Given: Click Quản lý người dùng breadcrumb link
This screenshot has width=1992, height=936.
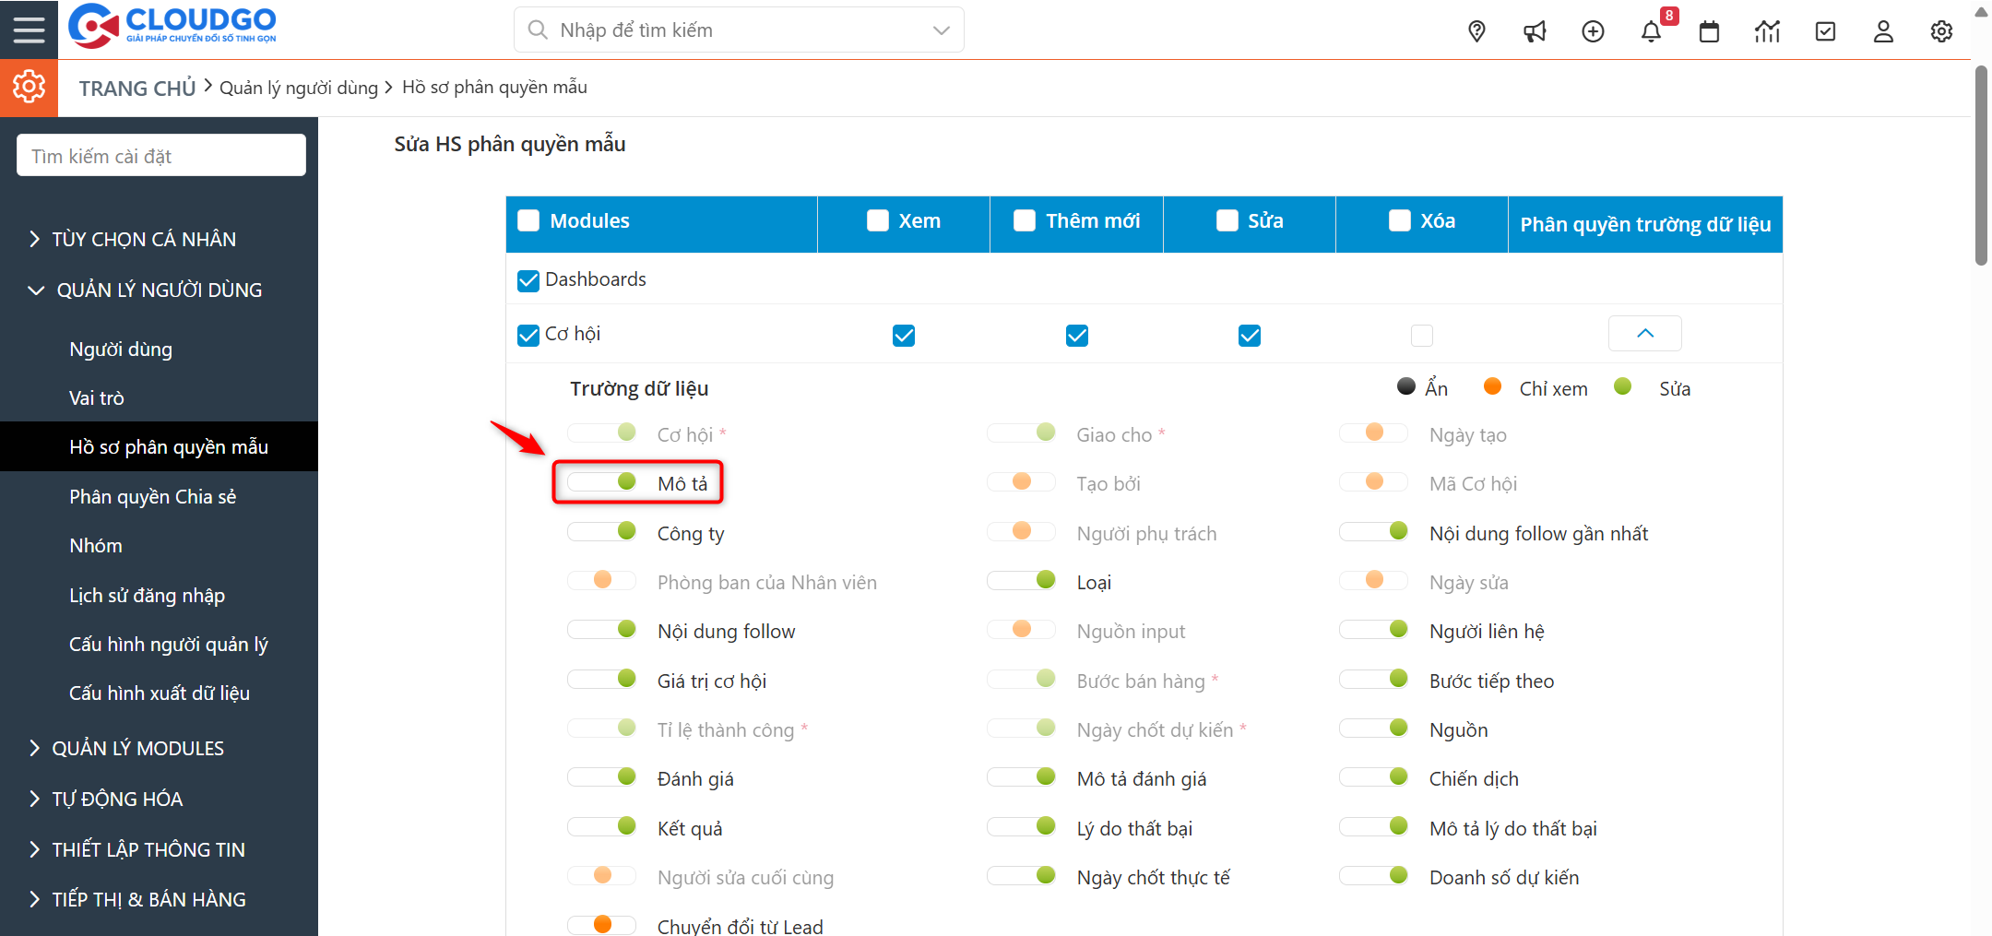Looking at the screenshot, I should pyautogui.click(x=299, y=88).
